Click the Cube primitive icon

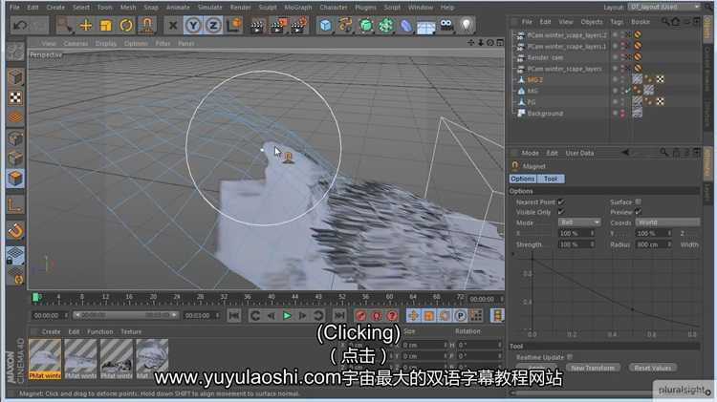pos(326,25)
